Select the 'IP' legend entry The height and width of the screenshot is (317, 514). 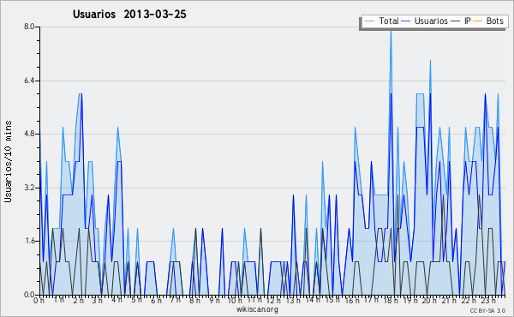tap(461, 21)
